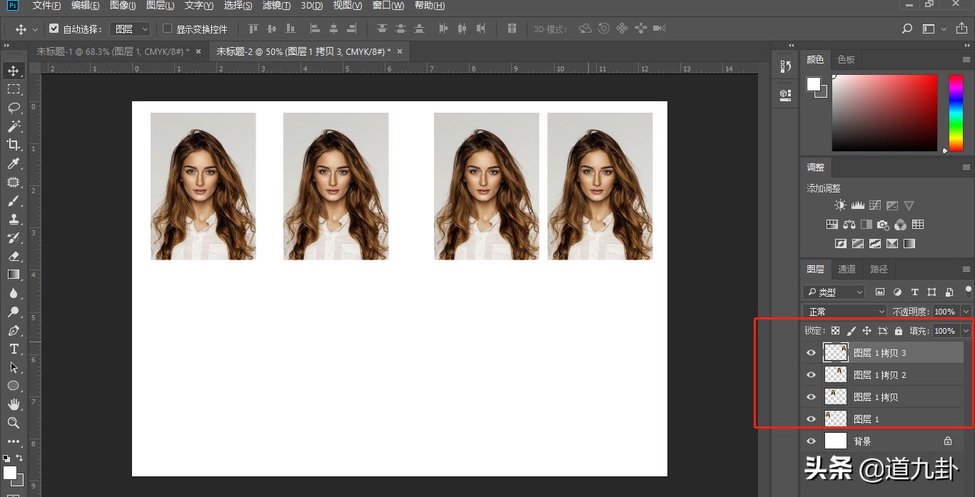975x497 pixels.
Task: Switch to document tab 未标题-1
Action: [x=113, y=51]
